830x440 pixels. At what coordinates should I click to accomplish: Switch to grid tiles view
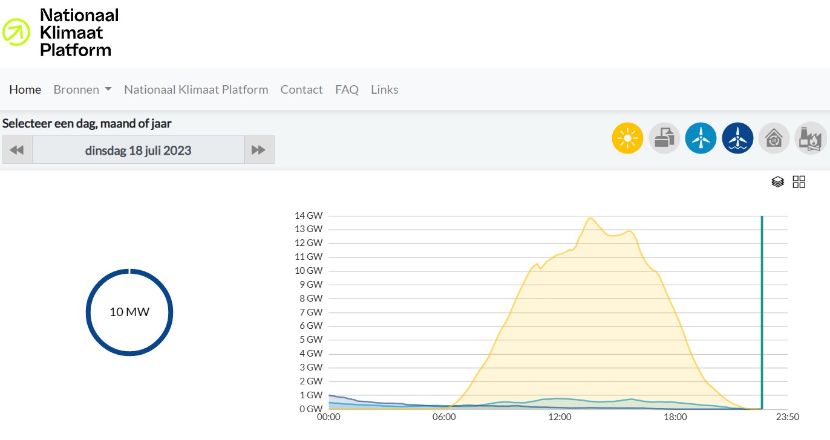coord(799,182)
